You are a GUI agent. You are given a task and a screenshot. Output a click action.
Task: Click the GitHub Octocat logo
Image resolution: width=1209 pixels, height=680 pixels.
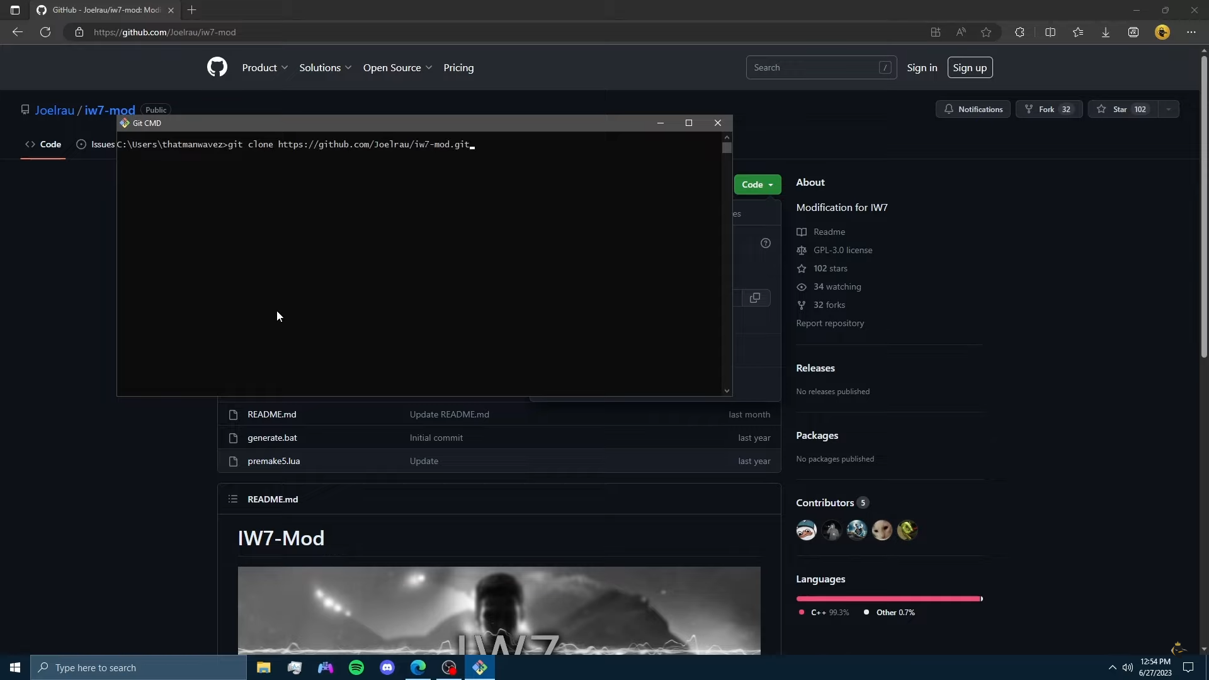(217, 67)
